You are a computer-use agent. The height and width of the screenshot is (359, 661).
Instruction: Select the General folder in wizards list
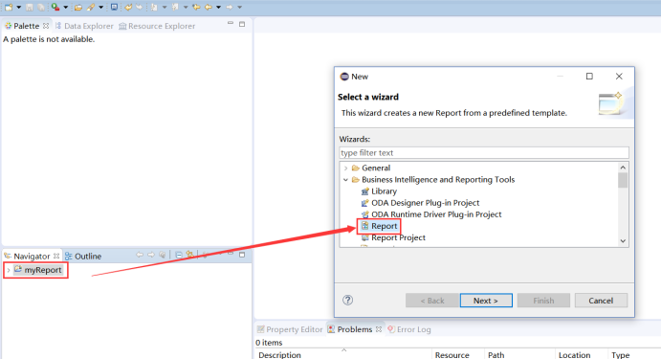[x=371, y=168]
